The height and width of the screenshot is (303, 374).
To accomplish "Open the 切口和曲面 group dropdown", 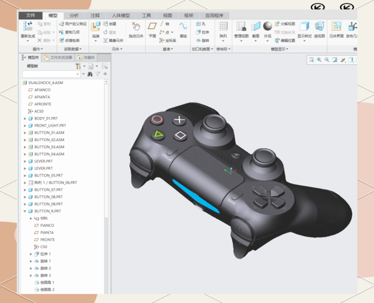I will [202, 49].
